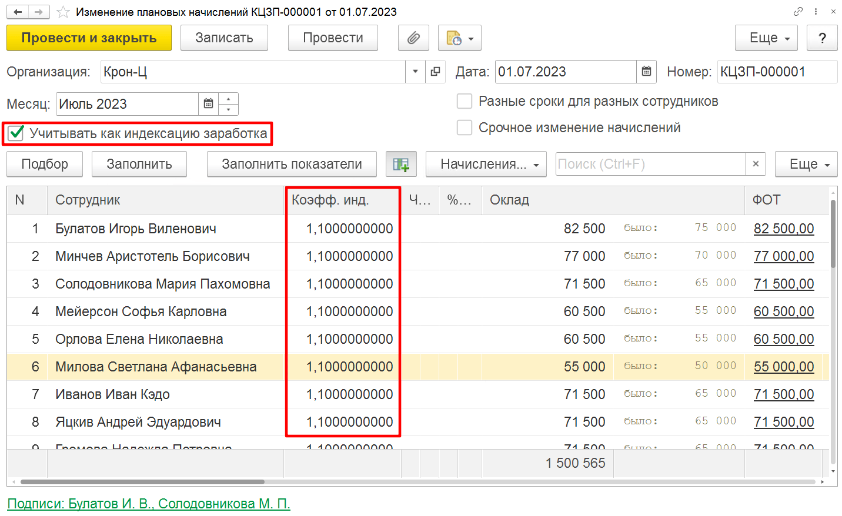The height and width of the screenshot is (516, 842).
Task: Open the create-based-on document menu
Action: coord(460,38)
